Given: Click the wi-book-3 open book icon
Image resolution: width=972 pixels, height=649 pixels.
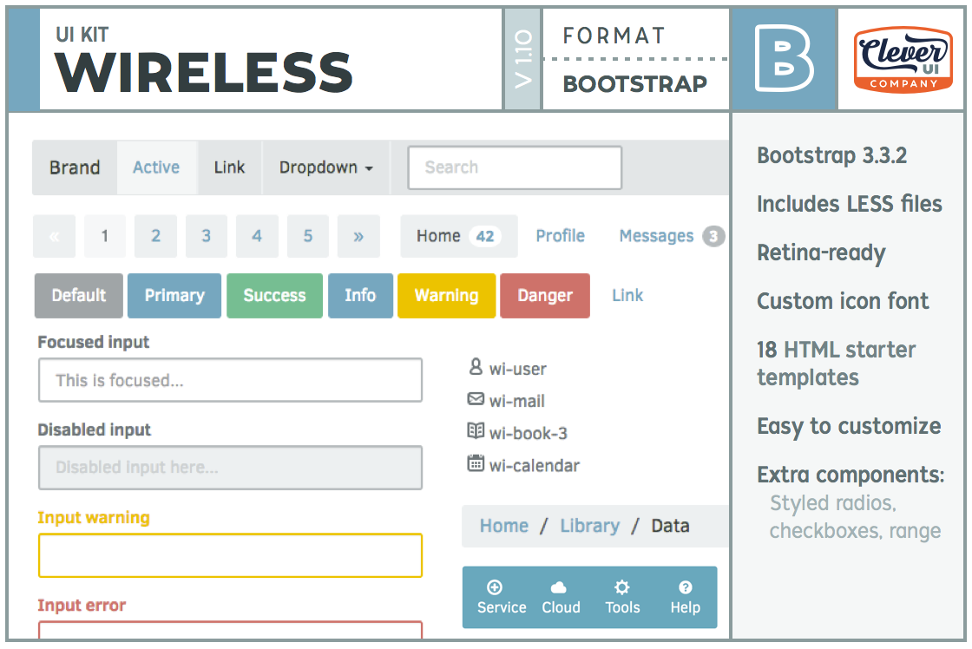Looking at the screenshot, I should (476, 431).
